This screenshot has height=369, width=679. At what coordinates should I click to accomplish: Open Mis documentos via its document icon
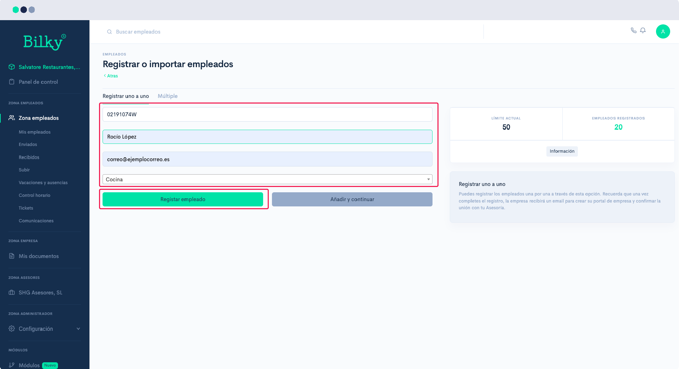tap(11, 256)
